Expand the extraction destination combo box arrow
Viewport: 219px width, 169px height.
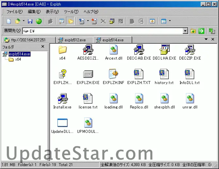pos(185,31)
